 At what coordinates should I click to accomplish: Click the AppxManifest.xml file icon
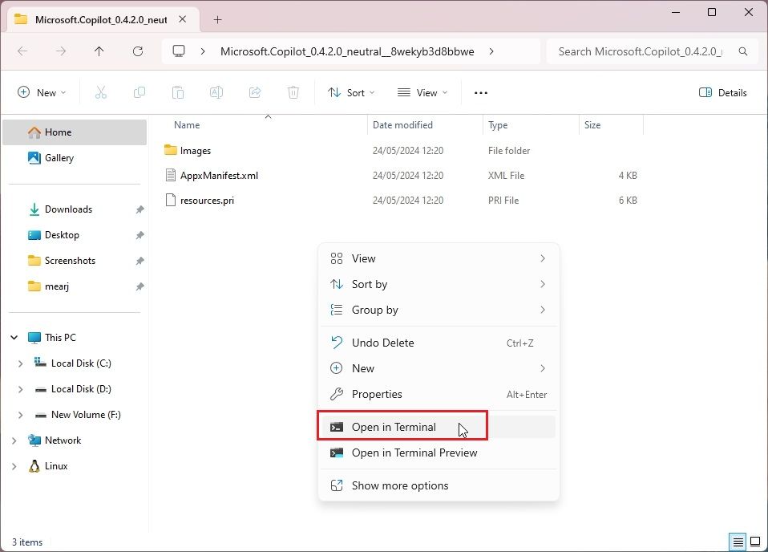[x=171, y=175]
